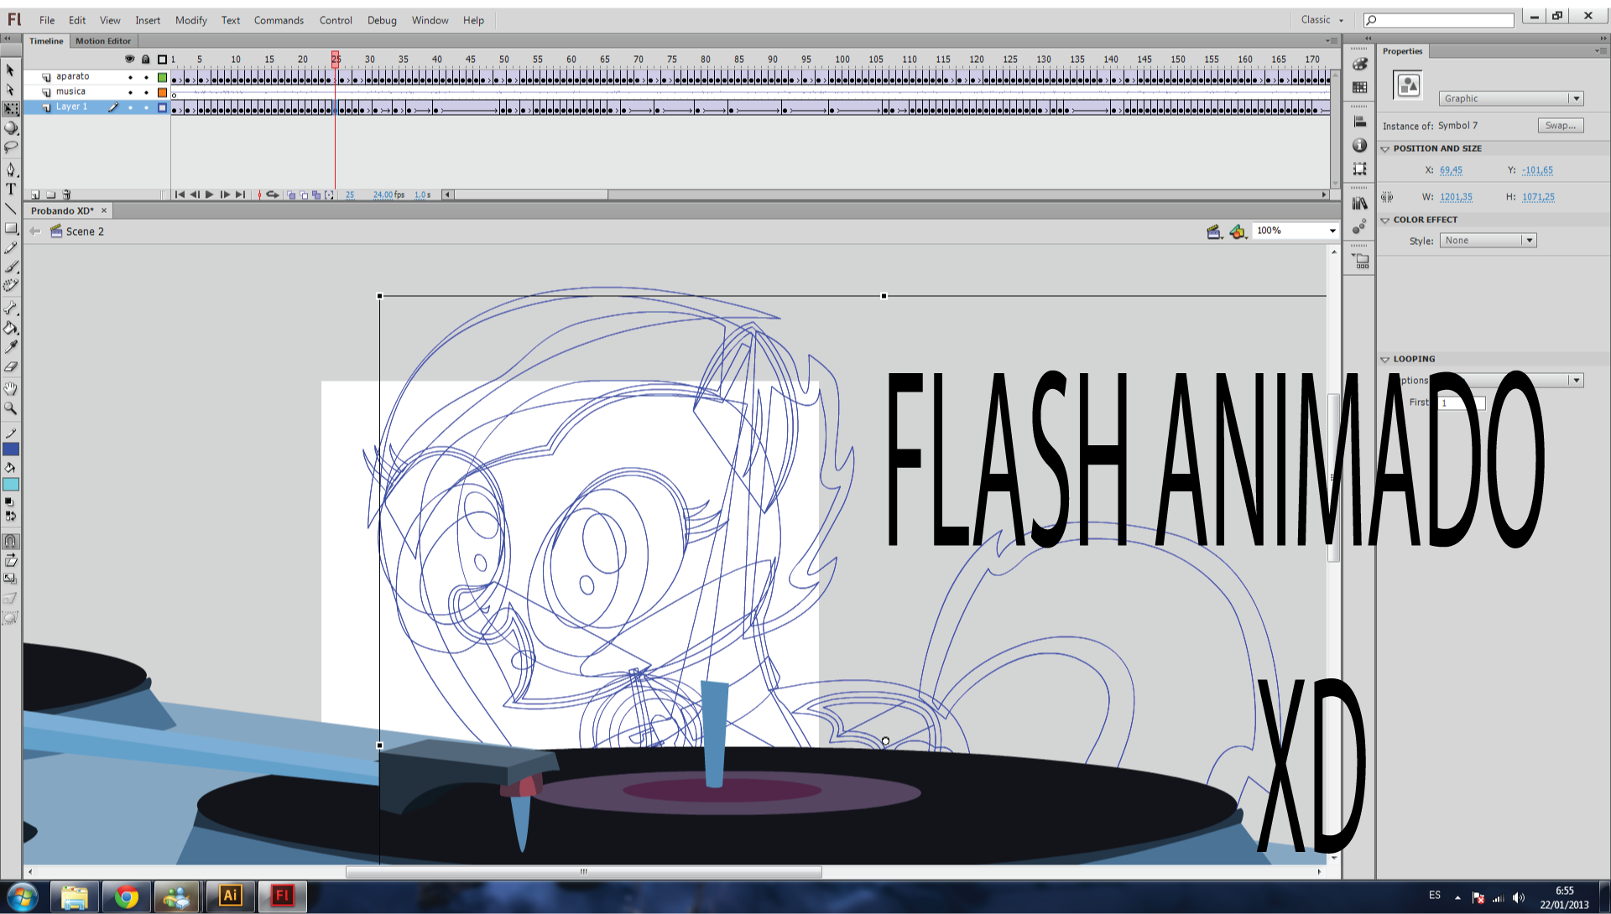Open the Library panel books icon
This screenshot has width=1611, height=914.
point(1360,203)
